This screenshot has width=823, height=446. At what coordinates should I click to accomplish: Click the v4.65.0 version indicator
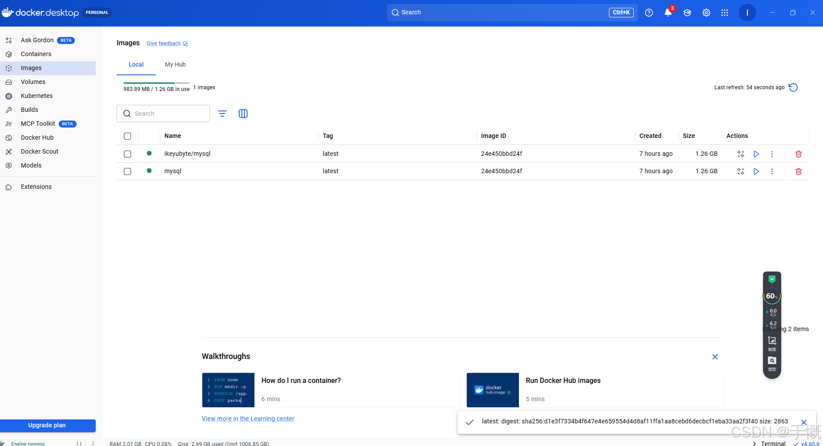point(806,443)
